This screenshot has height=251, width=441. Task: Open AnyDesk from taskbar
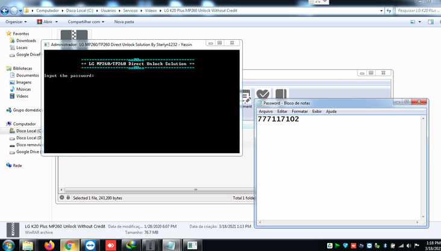pyautogui.click(x=110, y=246)
